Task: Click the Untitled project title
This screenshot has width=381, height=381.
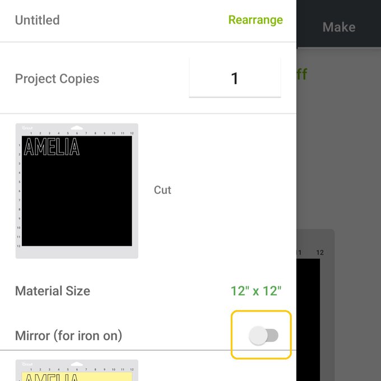Action: tap(37, 20)
